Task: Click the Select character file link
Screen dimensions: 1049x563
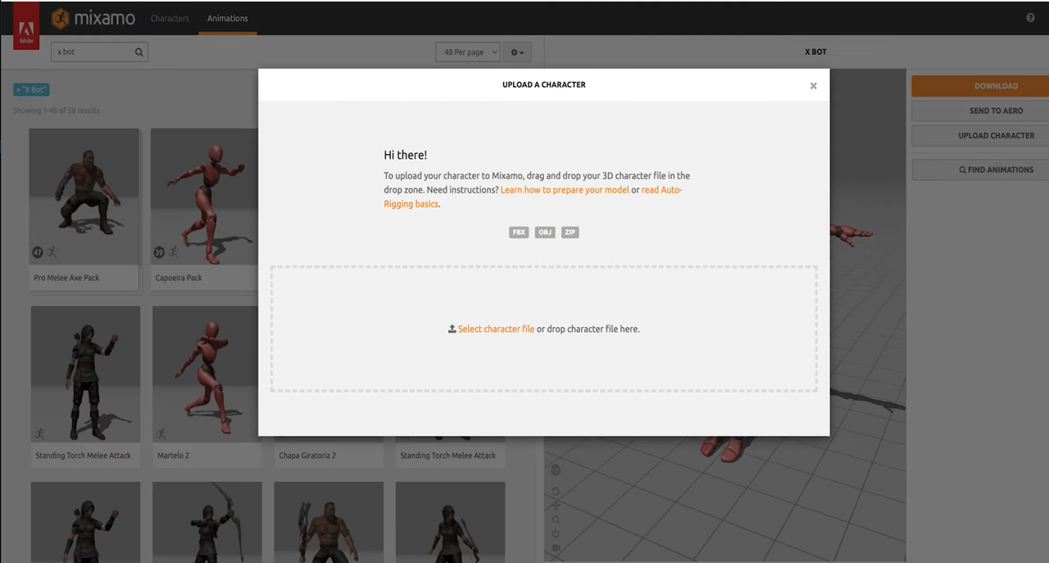Action: (x=496, y=329)
